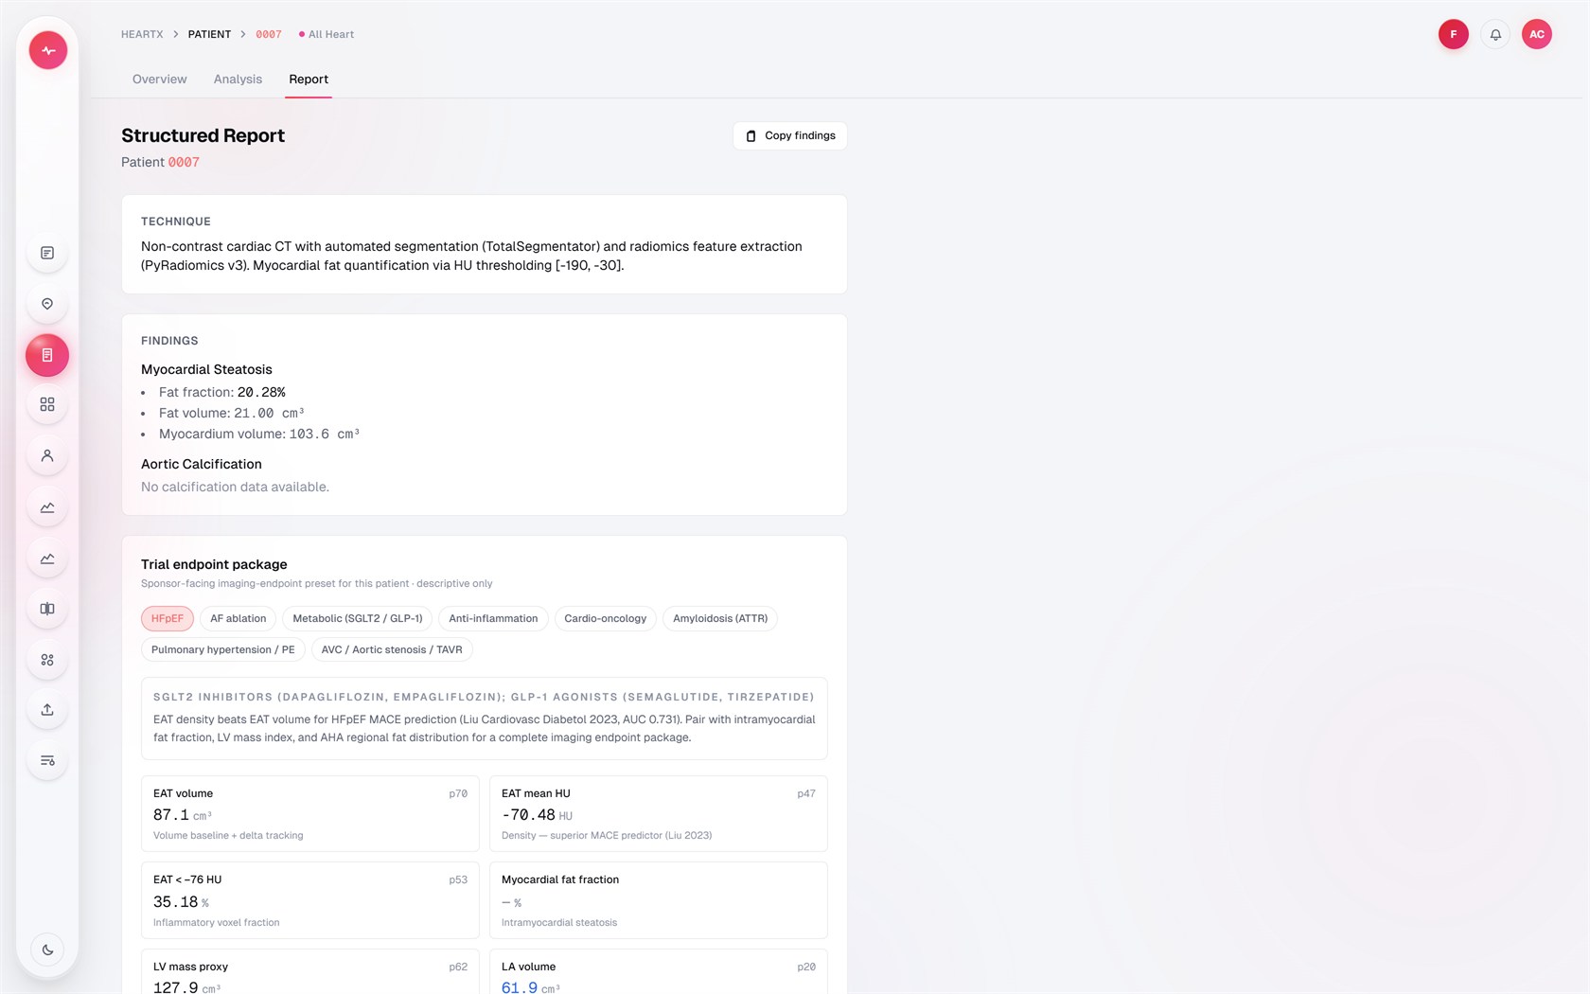Click the upload/export sidebar icon
Image resolution: width=1590 pixels, height=994 pixels.
click(47, 709)
